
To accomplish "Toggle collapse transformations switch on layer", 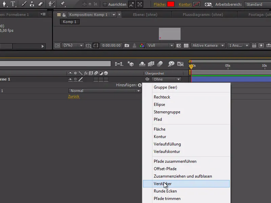I will [x=75, y=79].
